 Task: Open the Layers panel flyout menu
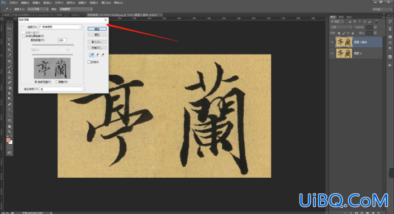(x=383, y=17)
